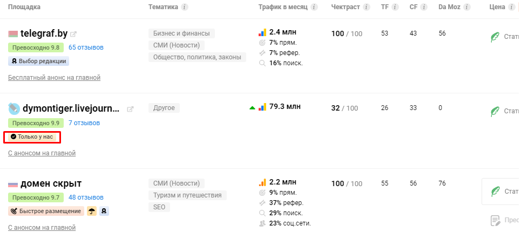Click Только у нас badge

(32, 137)
